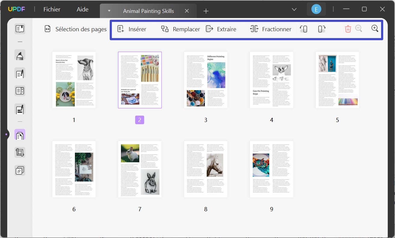The width and height of the screenshot is (395, 238).
Task: Select the Reader mode icon in sidebar
Action: click(x=20, y=29)
